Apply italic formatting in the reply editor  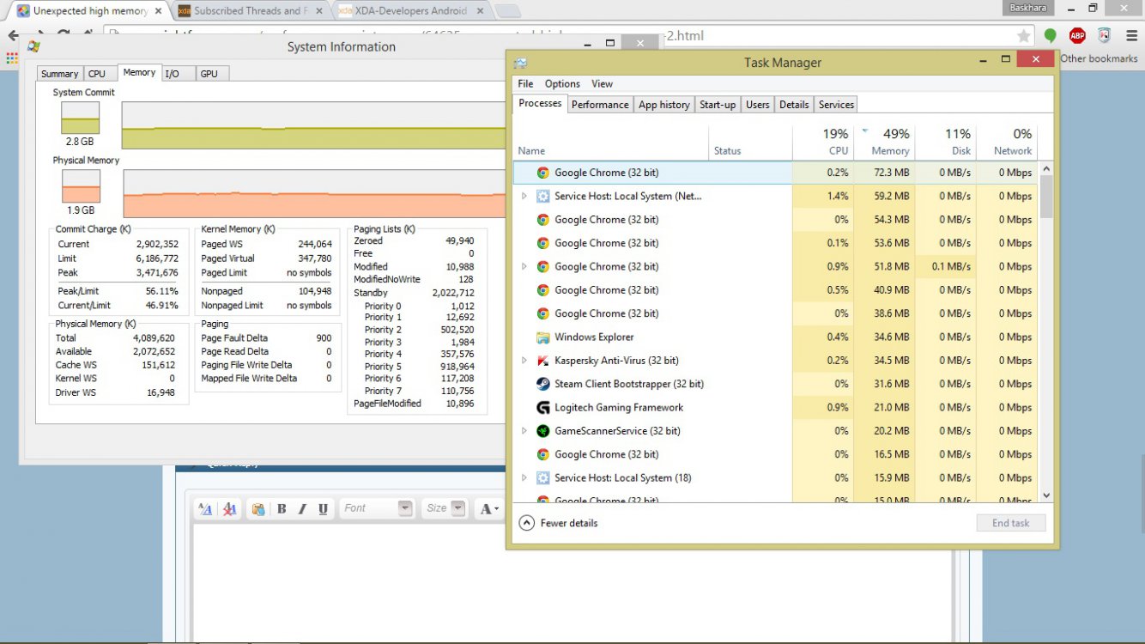(302, 508)
